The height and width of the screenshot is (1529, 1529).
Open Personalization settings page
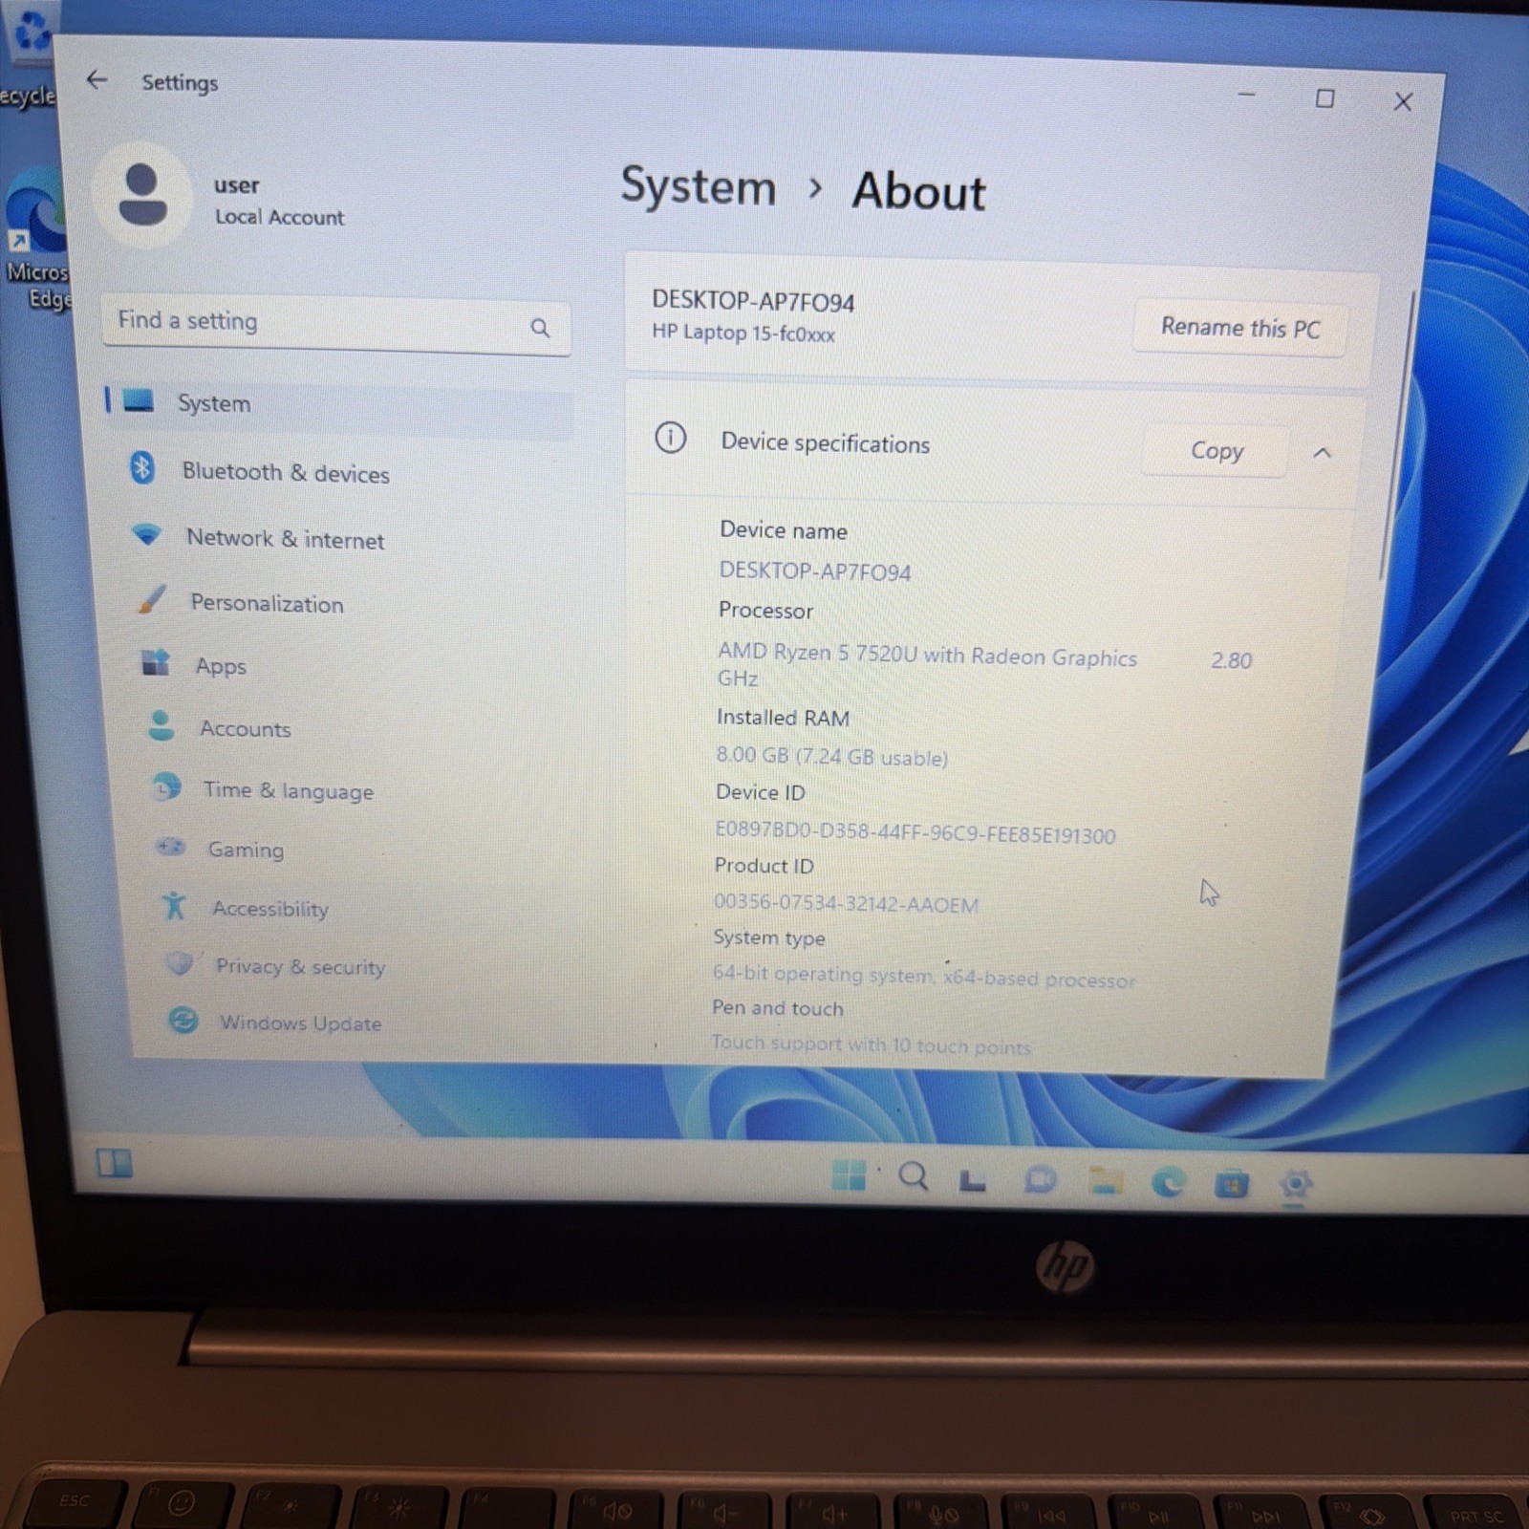coord(267,603)
